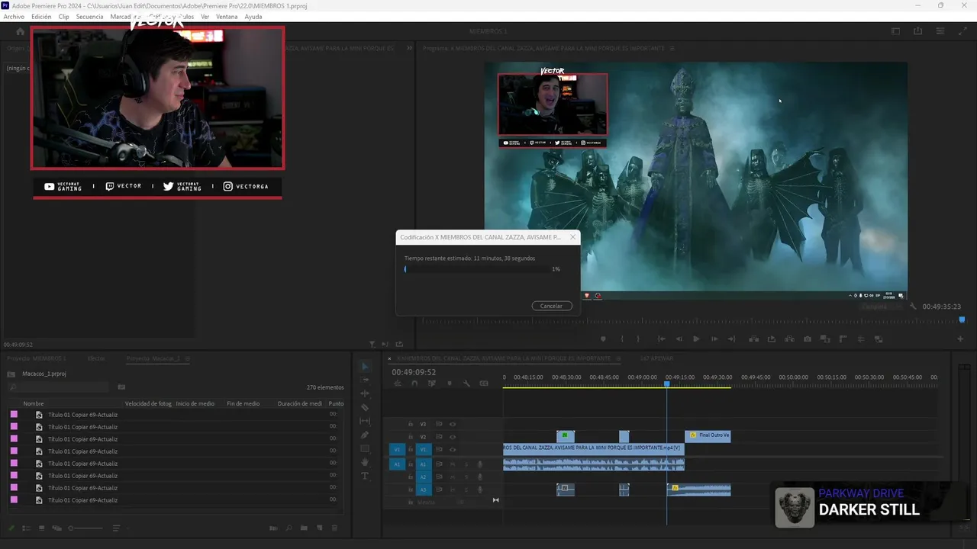Click Mark Out in Program monitor
This screenshot has width=977, height=549.
pyautogui.click(x=638, y=339)
